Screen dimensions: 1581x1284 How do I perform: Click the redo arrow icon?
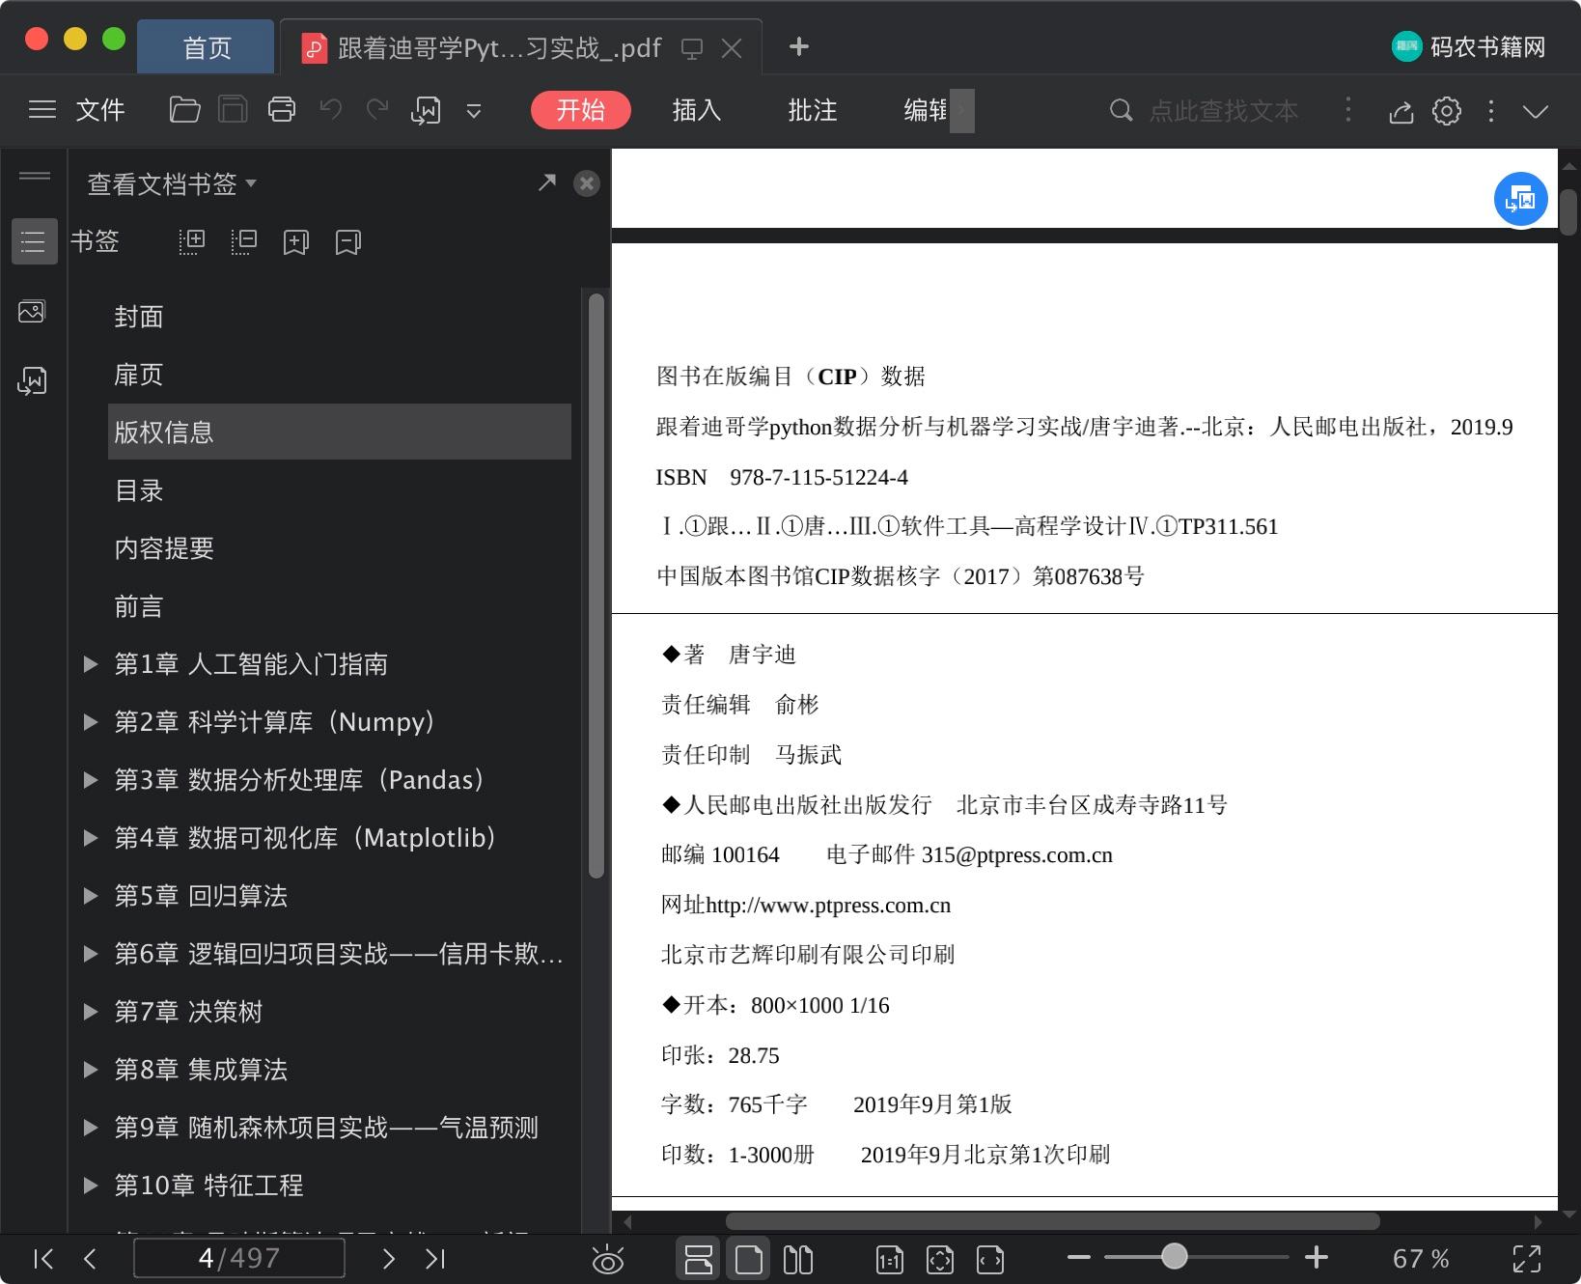[377, 109]
